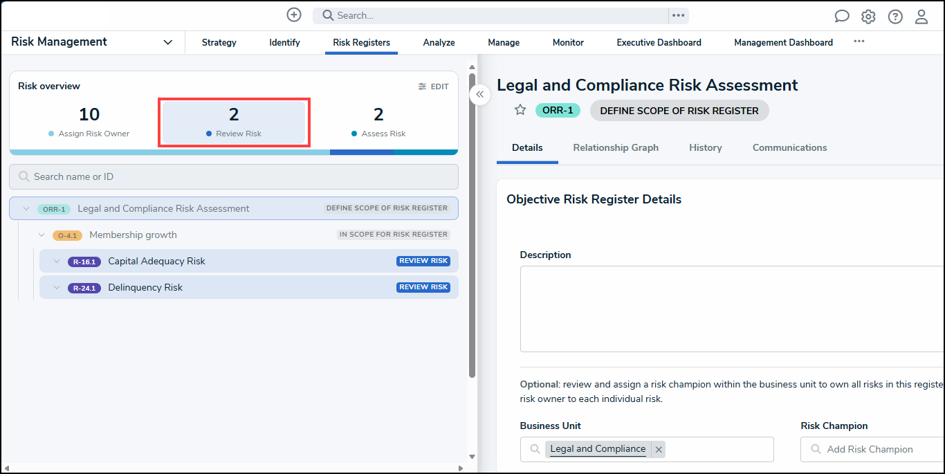Favorite the register with the star icon
The height and width of the screenshot is (474, 945).
click(520, 110)
